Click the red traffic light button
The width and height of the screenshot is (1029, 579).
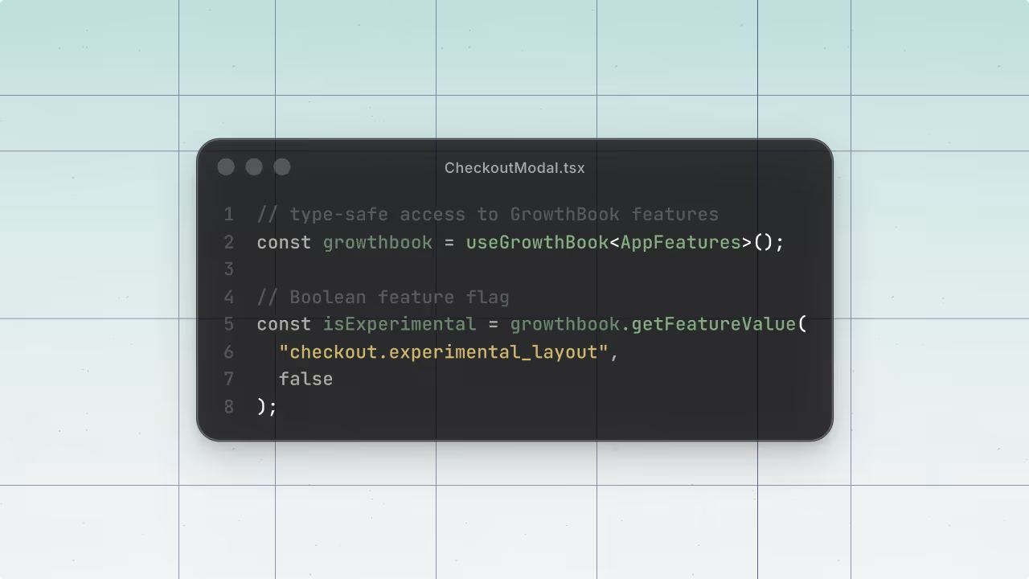pyautogui.click(x=226, y=167)
